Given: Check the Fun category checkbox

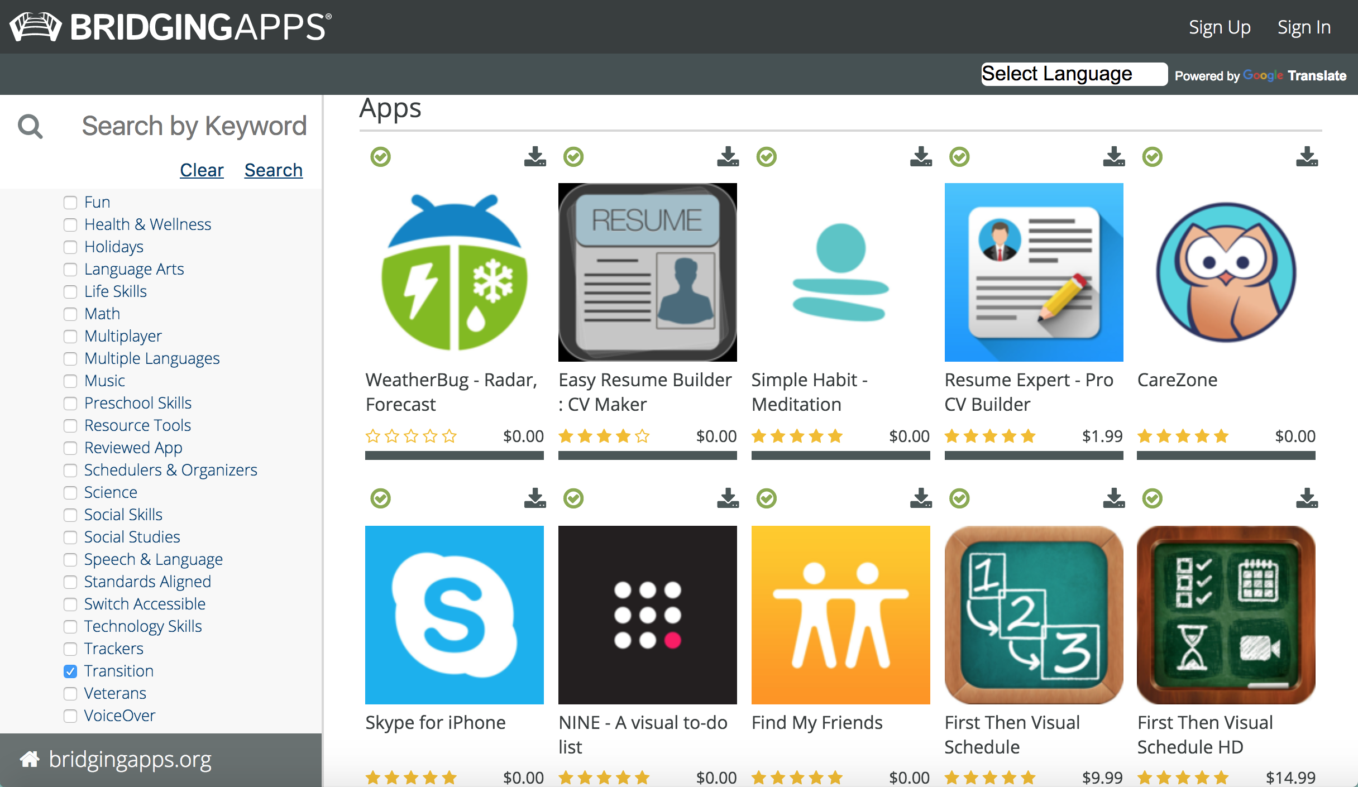Looking at the screenshot, I should [x=70, y=203].
